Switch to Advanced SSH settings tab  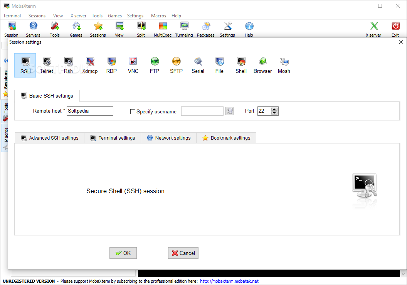click(50, 138)
